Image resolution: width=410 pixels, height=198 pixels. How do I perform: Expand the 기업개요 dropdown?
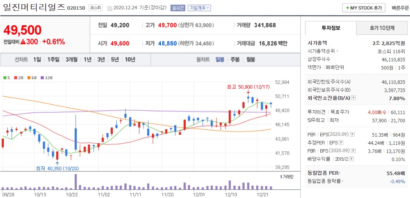point(199,8)
